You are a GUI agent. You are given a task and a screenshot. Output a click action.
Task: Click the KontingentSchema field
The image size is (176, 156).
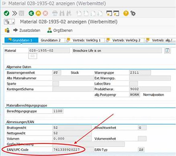tap(73, 89)
